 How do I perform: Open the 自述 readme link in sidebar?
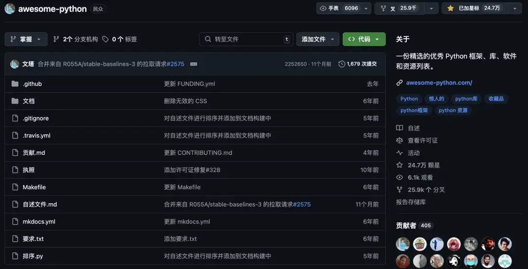(408, 128)
